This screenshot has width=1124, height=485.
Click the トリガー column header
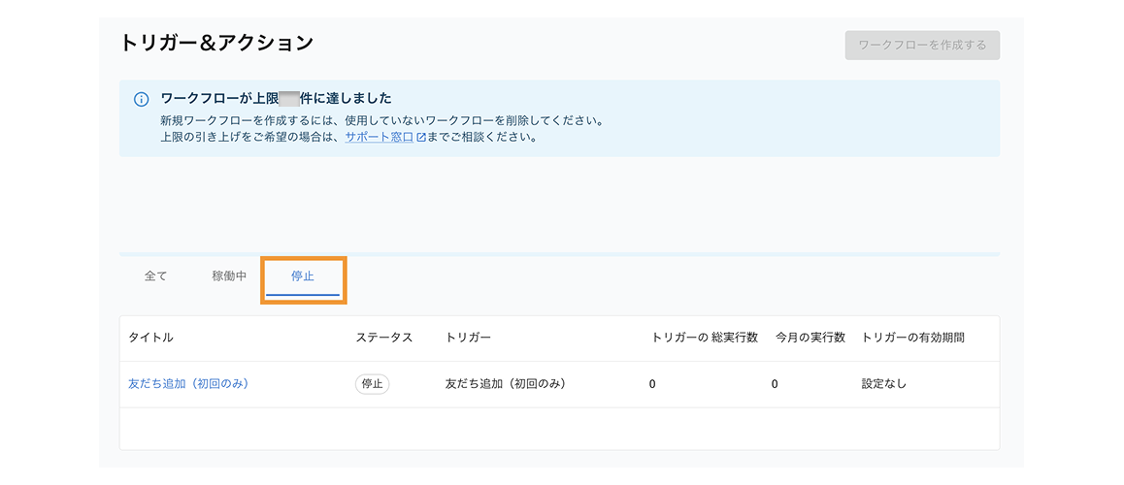468,338
